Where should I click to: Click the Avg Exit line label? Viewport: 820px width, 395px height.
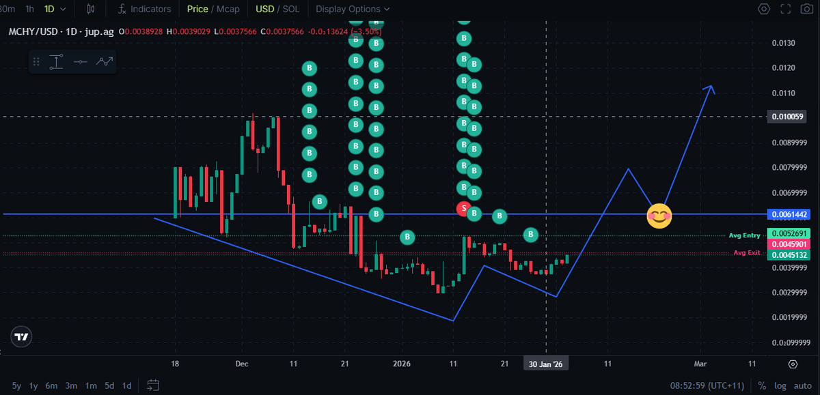click(x=747, y=252)
